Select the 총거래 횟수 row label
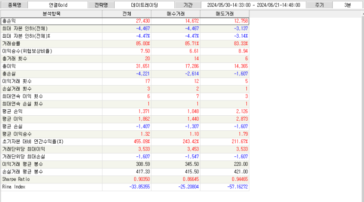The image size is (364, 202). pos(15,58)
